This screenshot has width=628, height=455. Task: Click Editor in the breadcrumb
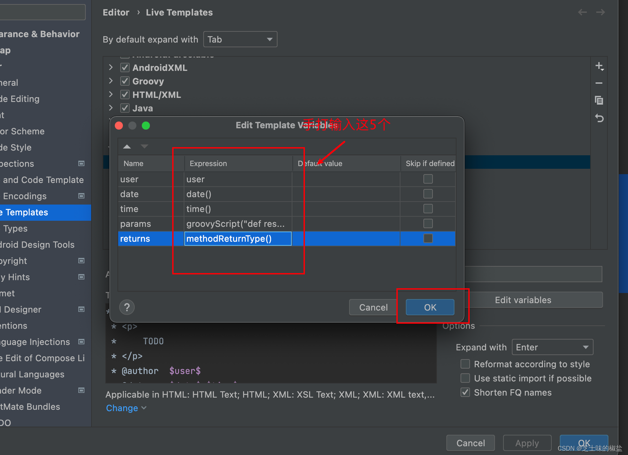116,12
